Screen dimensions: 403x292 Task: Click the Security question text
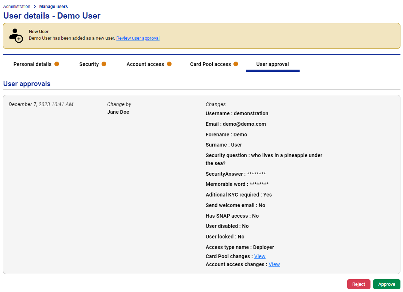(264, 159)
